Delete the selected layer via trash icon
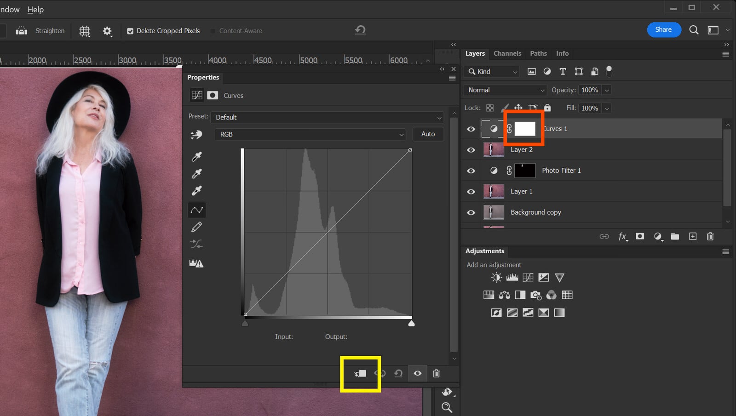This screenshot has width=736, height=416. [710, 236]
